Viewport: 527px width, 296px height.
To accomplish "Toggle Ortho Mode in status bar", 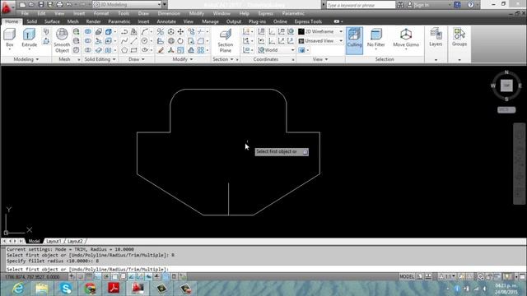I will click(97, 277).
